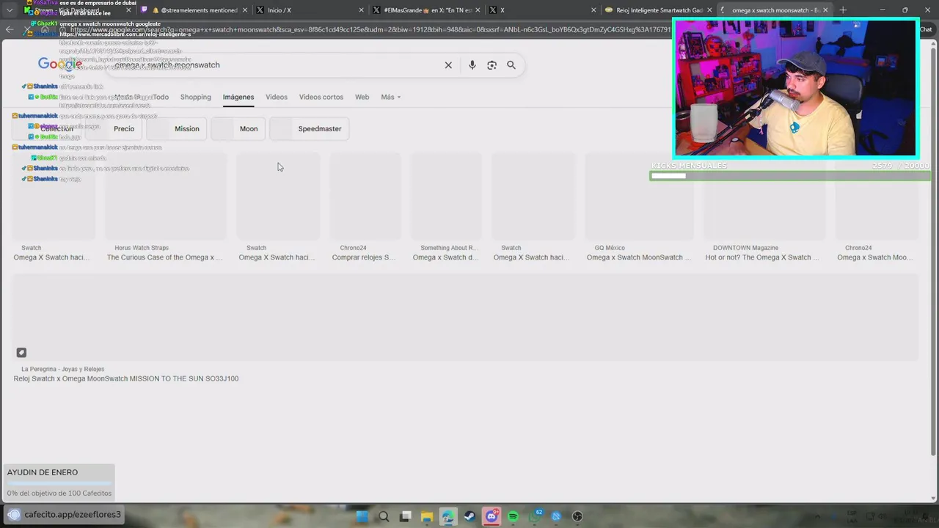939x528 pixels.
Task: Click the search text field
Action: (275, 65)
